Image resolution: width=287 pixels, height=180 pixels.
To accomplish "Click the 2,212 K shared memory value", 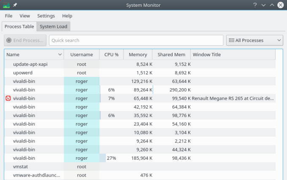I will (182, 141).
